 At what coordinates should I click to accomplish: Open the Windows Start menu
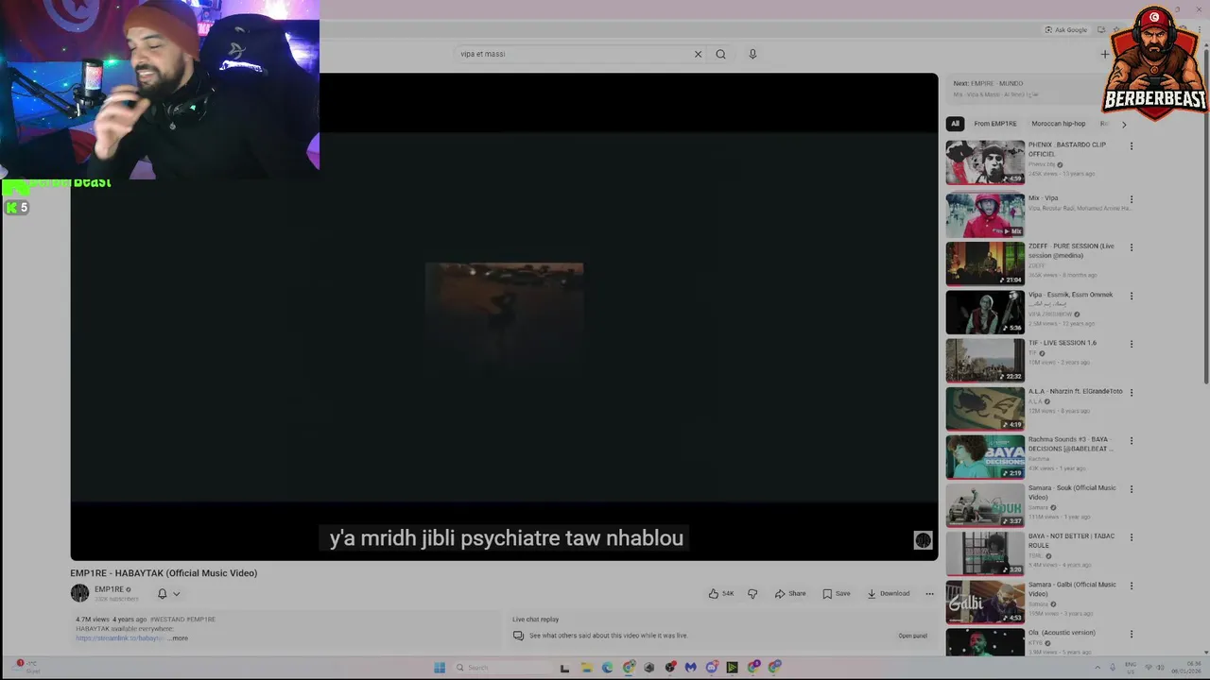440,667
